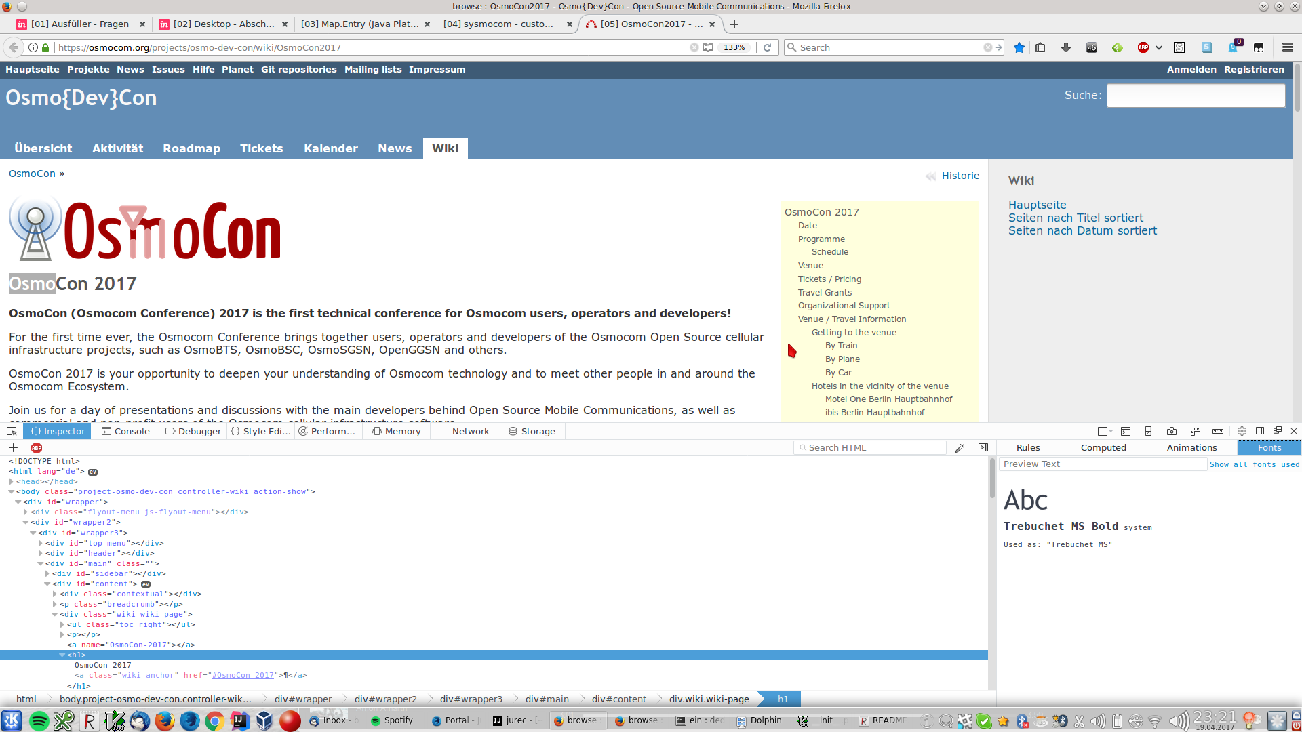
Task: Expand the div id sidebar node
Action: click(47, 574)
